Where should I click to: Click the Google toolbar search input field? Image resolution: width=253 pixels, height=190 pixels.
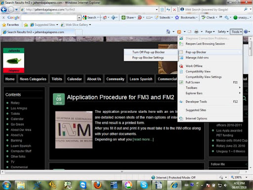[x=49, y=17]
